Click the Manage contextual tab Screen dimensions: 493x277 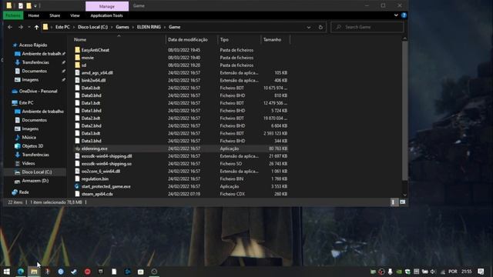click(107, 6)
